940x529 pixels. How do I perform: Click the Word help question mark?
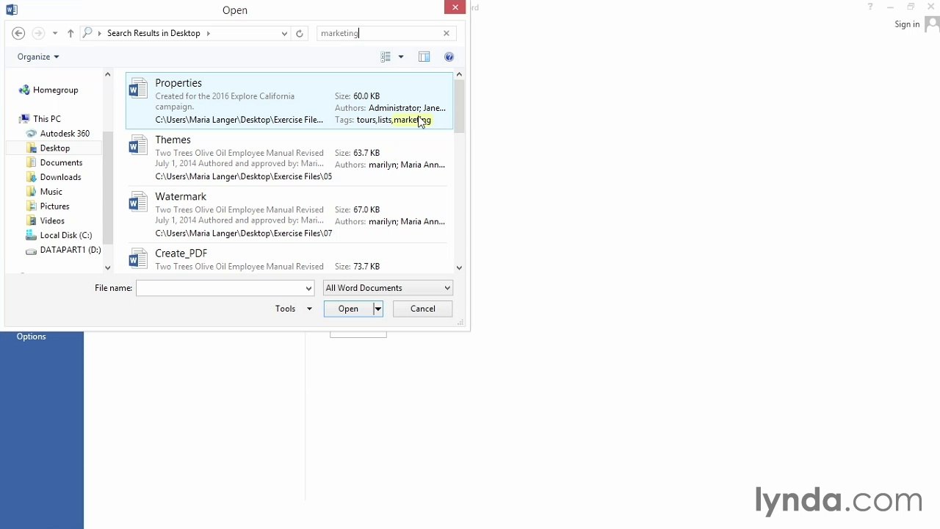870,7
